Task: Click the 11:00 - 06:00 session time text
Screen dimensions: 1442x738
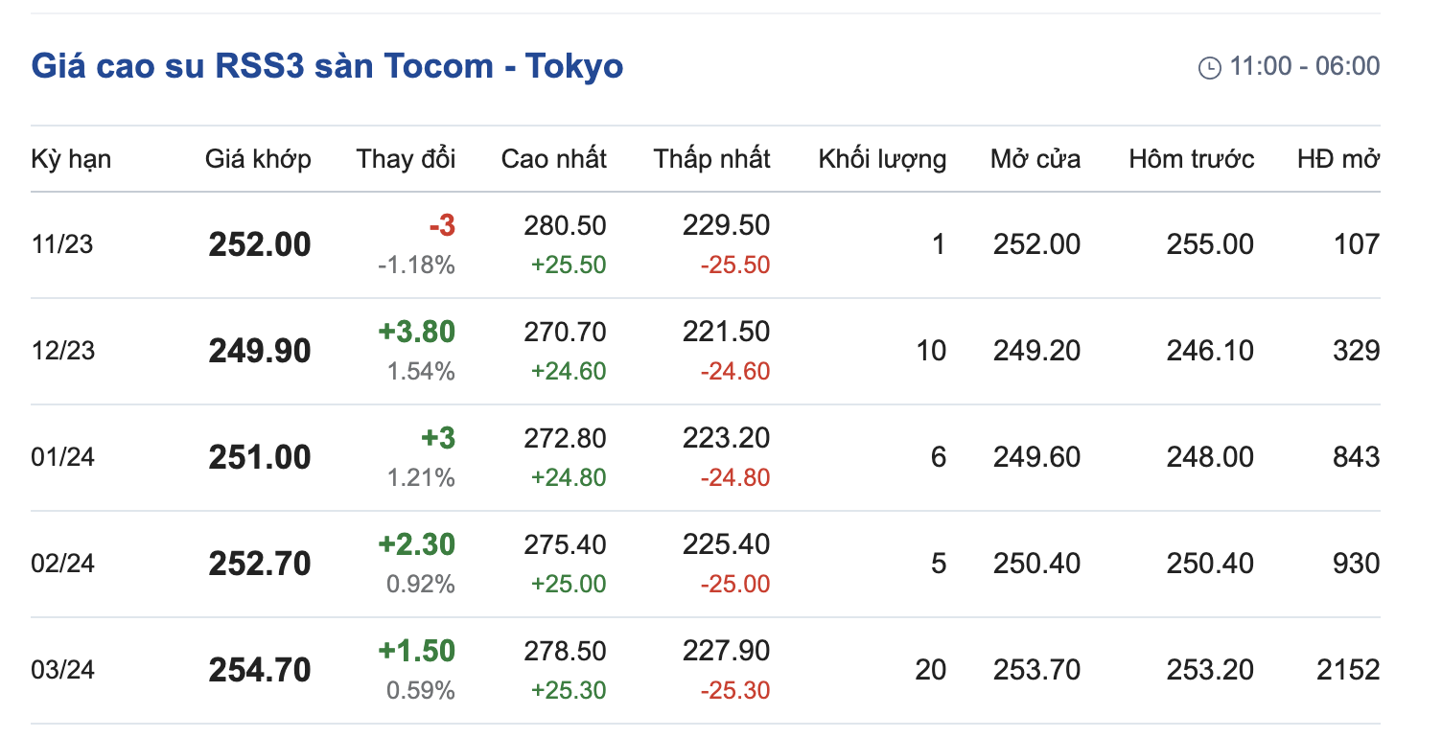Action: (1304, 66)
